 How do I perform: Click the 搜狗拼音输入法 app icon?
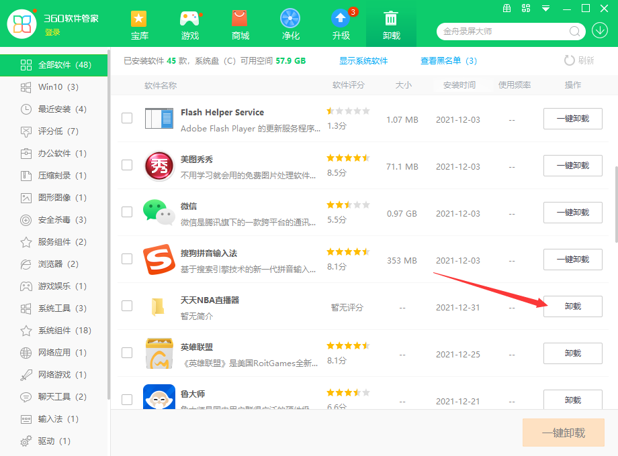pos(159,260)
